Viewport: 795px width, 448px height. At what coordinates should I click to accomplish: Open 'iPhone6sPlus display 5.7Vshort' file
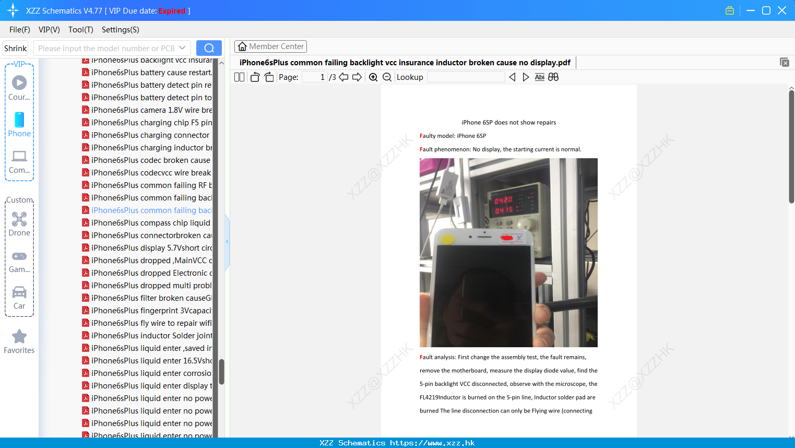(x=147, y=248)
